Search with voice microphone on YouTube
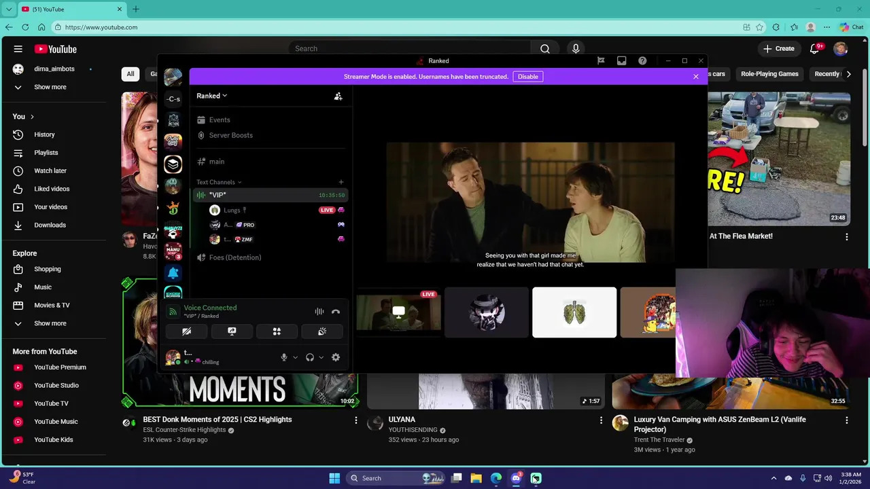This screenshot has width=870, height=489. [x=576, y=49]
